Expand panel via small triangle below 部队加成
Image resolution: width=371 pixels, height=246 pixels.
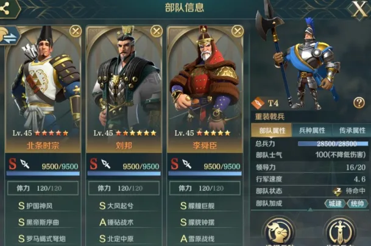pos(310,210)
